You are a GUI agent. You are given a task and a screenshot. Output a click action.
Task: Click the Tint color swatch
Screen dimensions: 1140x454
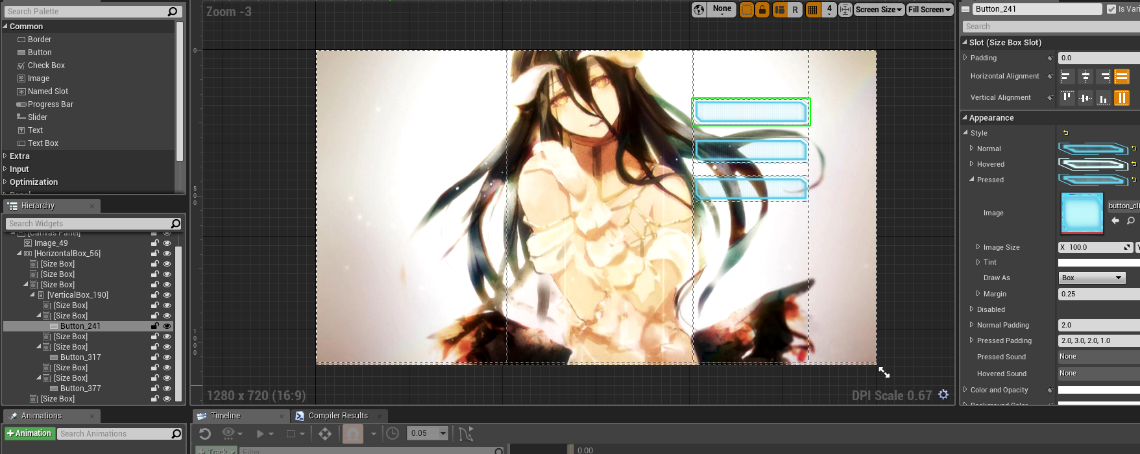coord(1098,263)
